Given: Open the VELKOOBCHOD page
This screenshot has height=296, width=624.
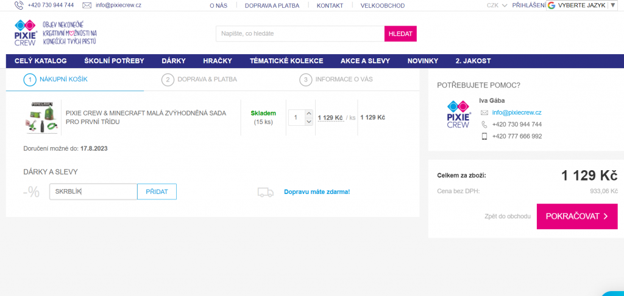Looking at the screenshot, I should tap(383, 5).
